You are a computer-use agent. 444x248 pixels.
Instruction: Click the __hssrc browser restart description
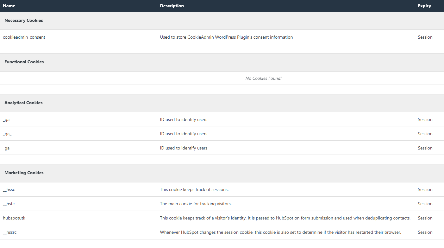pos(280,232)
